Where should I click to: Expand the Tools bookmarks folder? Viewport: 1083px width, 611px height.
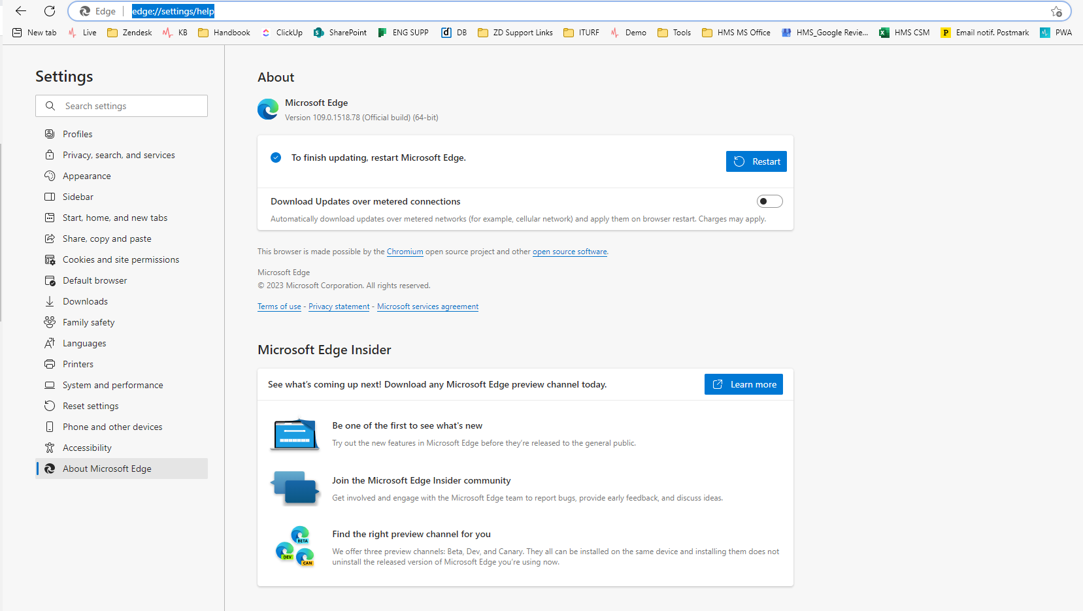[674, 33]
